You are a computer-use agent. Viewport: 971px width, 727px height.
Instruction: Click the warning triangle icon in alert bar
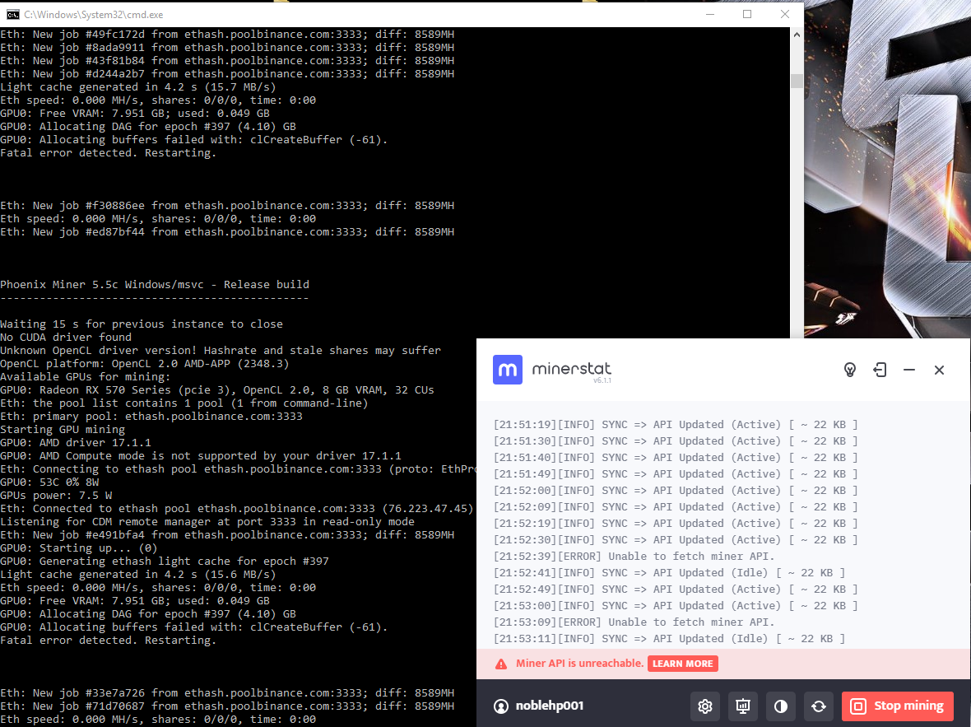point(501,664)
